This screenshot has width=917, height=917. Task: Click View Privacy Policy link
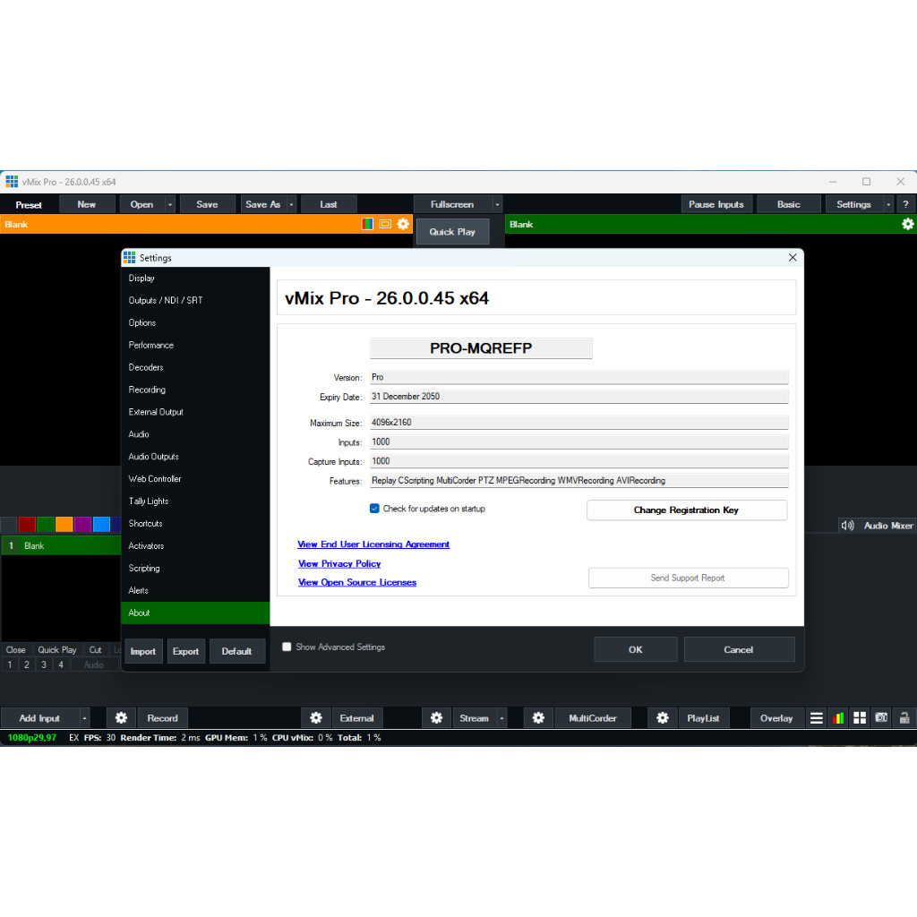point(339,564)
